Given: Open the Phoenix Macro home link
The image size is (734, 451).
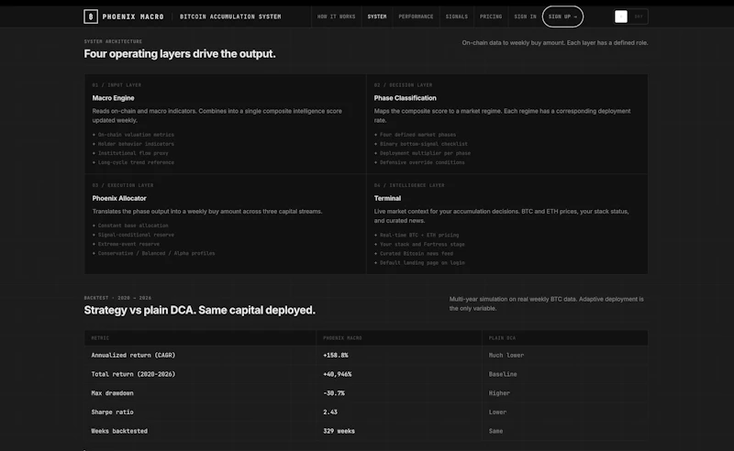Looking at the screenshot, I should (x=133, y=16).
